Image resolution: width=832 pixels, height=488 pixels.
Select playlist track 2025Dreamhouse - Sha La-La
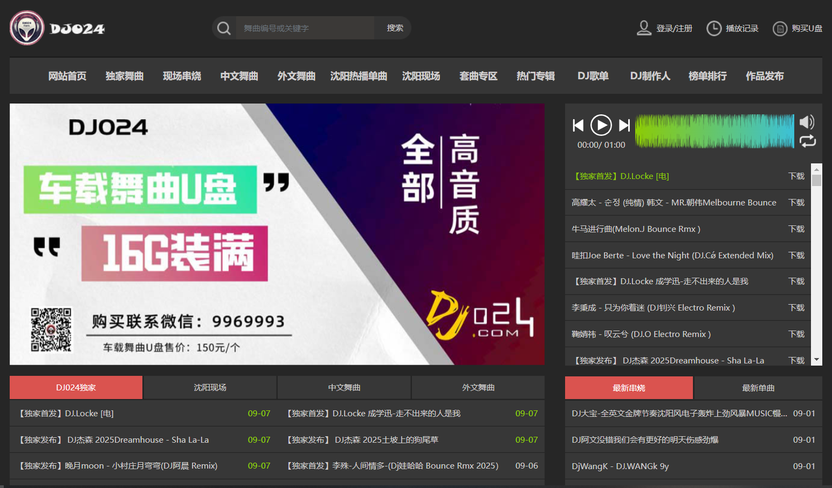(x=668, y=360)
